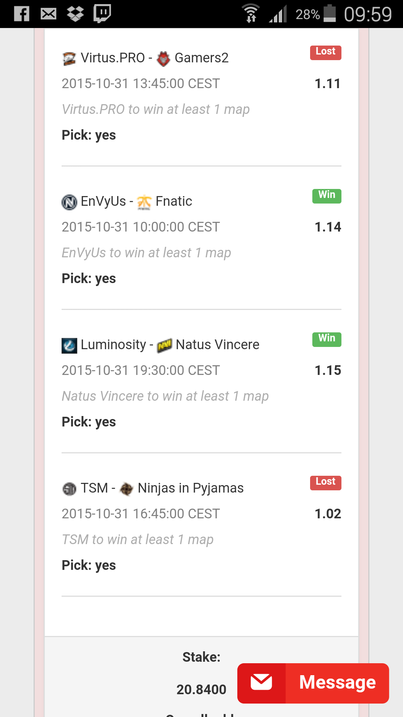The height and width of the screenshot is (717, 403).
Task: Tap the Win badge for Luminosity match
Action: pos(327,339)
